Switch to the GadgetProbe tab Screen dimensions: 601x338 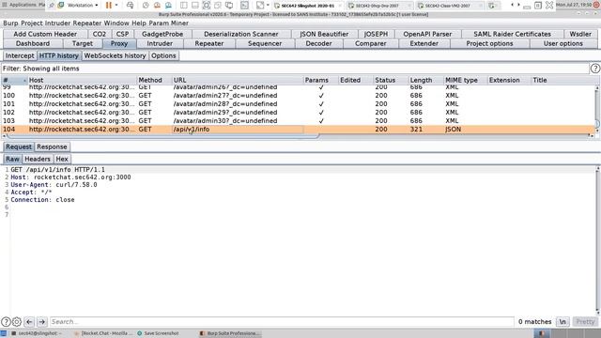(162, 34)
